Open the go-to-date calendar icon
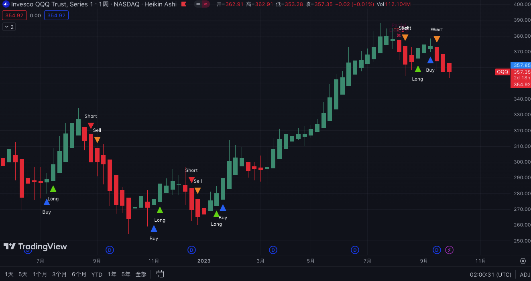The height and width of the screenshot is (281, 531). (x=160, y=274)
